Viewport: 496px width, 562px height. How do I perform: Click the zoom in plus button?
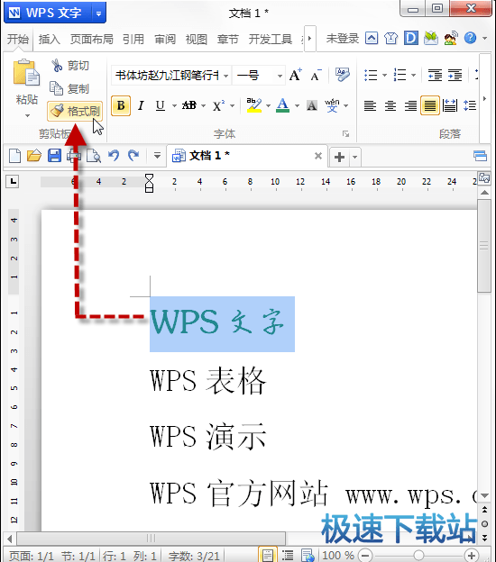pyautogui.click(x=472, y=556)
